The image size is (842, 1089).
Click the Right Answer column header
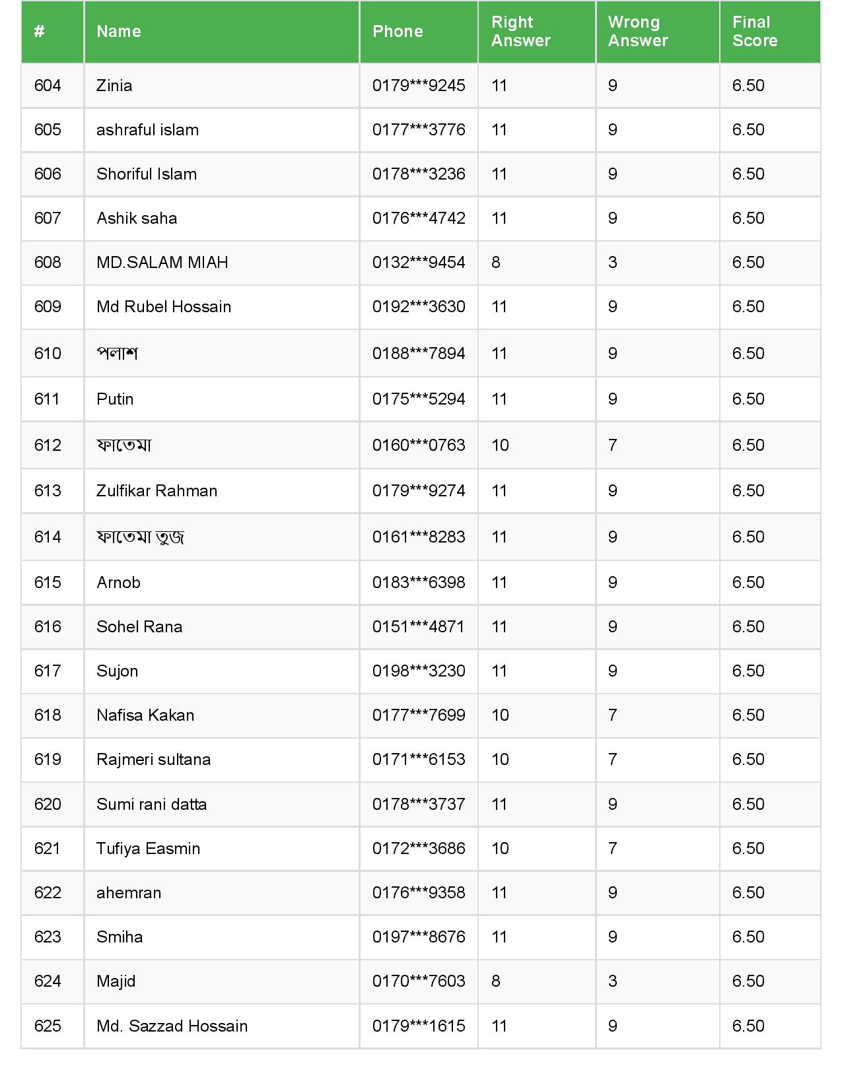pos(520,32)
